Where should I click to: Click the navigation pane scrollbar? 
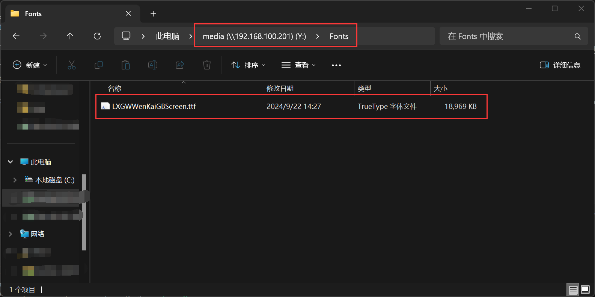pos(84,212)
